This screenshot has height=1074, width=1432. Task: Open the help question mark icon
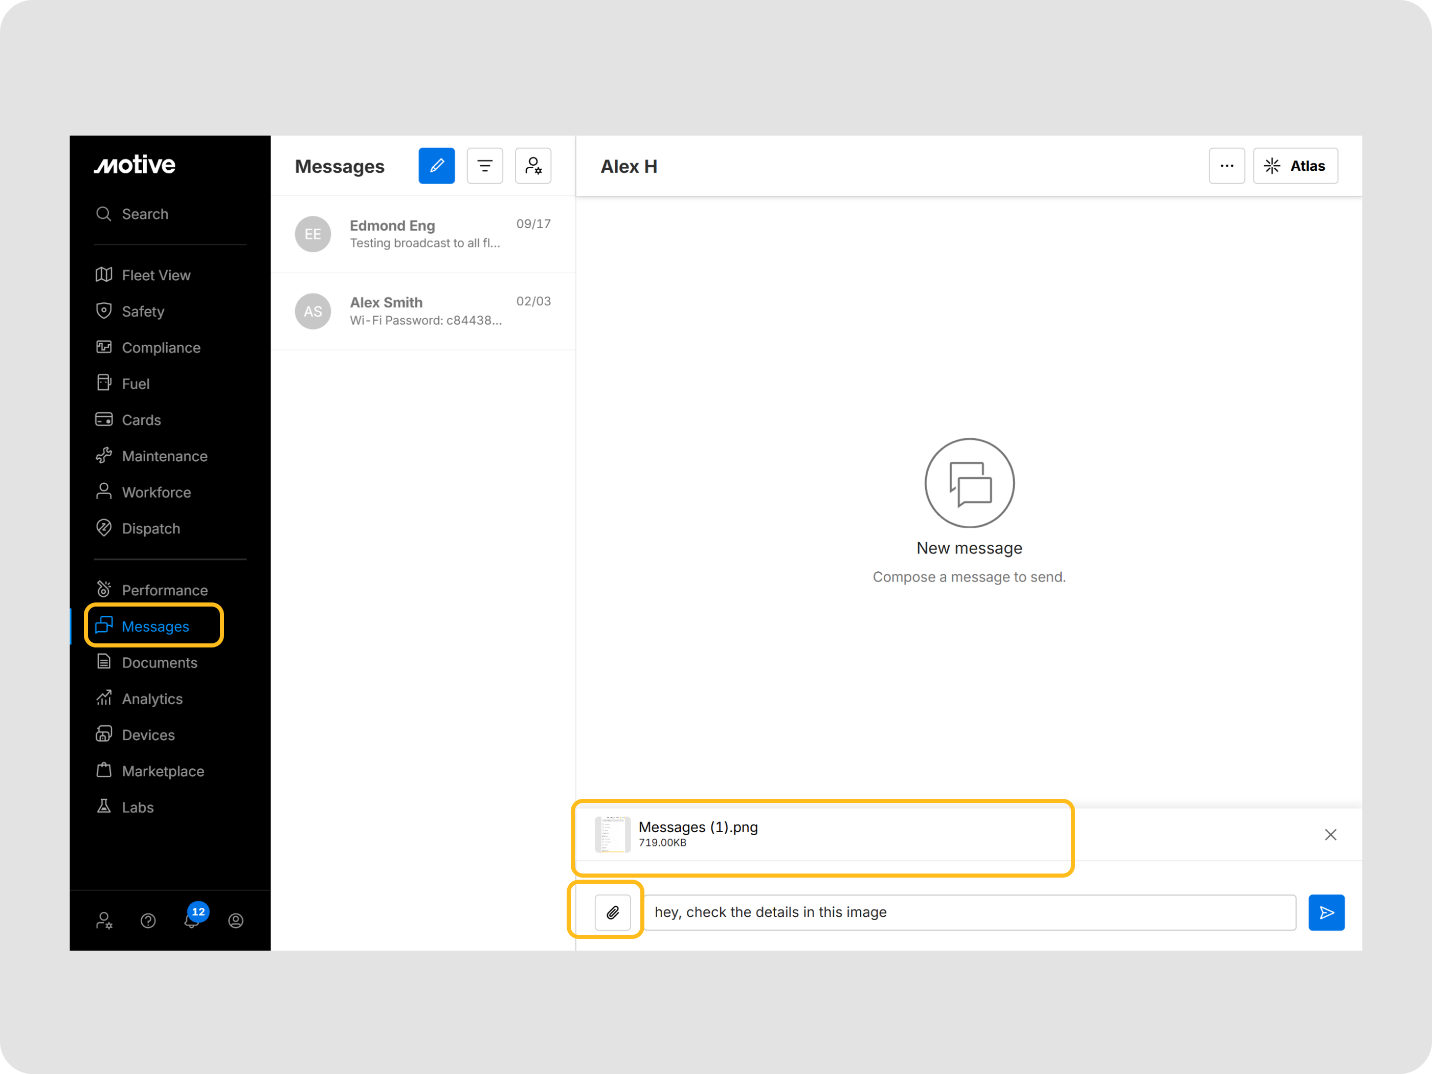coord(148,921)
